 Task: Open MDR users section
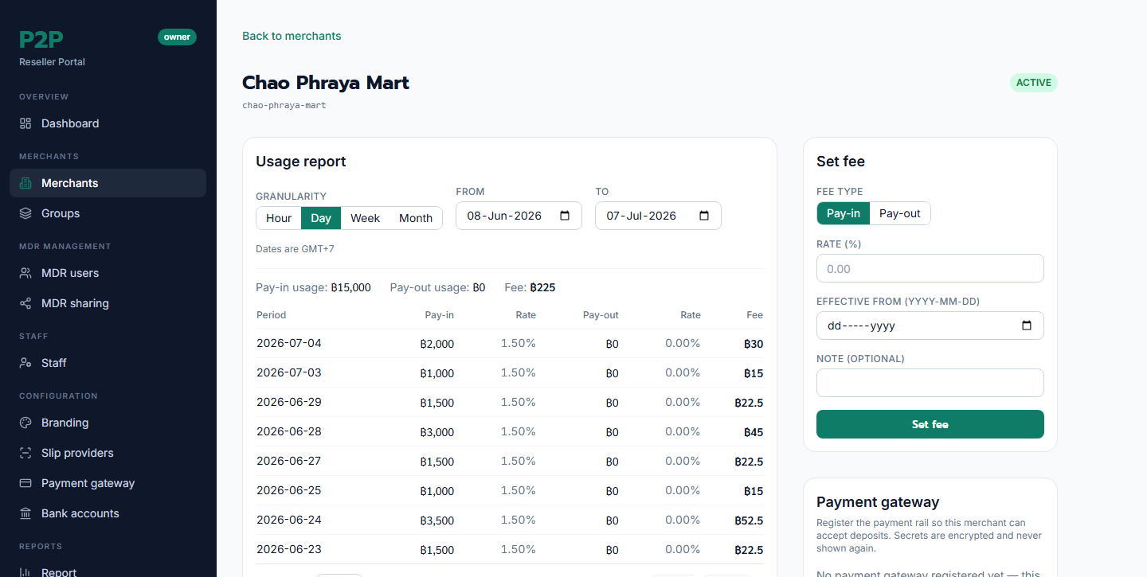[x=108, y=273]
